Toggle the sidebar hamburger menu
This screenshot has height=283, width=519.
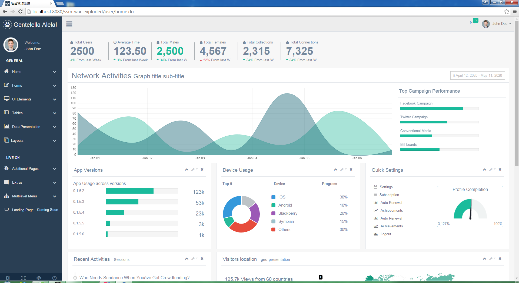pos(69,24)
